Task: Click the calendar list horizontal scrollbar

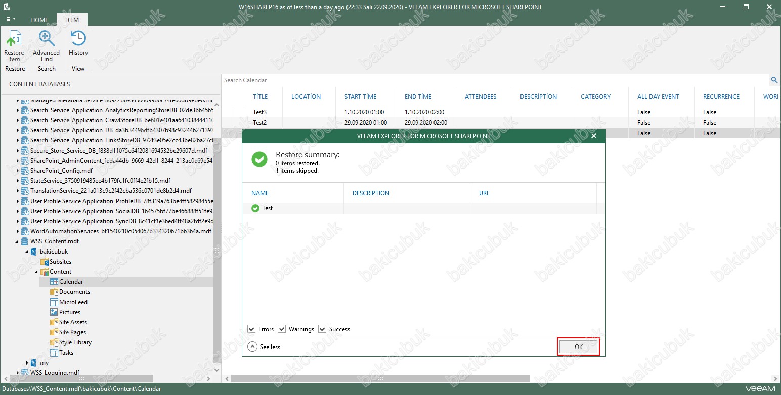Action: 380,379
